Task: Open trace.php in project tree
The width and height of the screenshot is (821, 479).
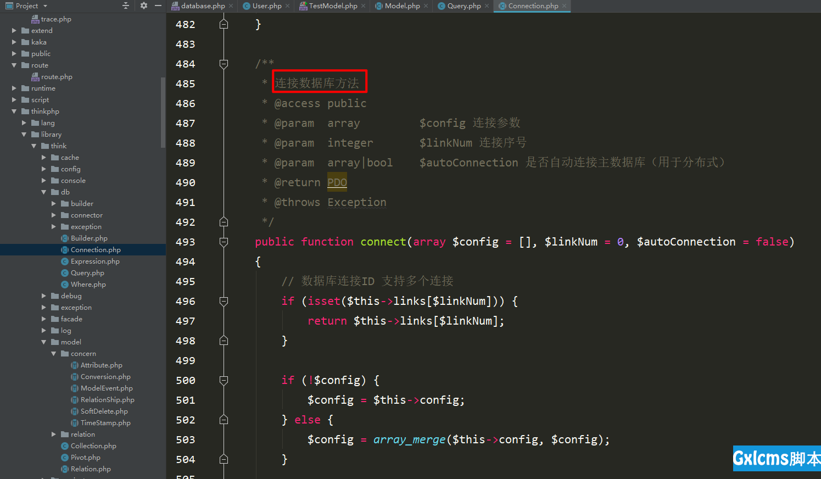Action: tap(56, 19)
